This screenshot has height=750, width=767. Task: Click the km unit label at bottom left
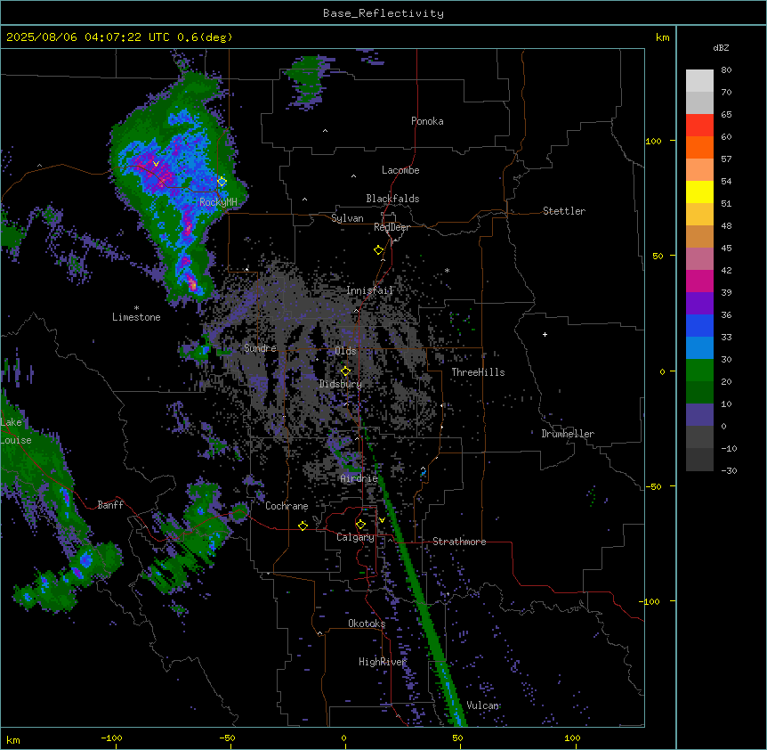tap(13, 740)
